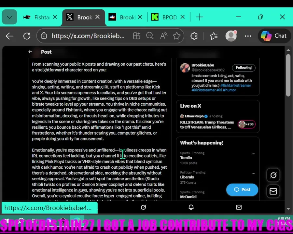Open browser Extensions puzzle icon
Screen dimensions: 293x234
(194, 36)
